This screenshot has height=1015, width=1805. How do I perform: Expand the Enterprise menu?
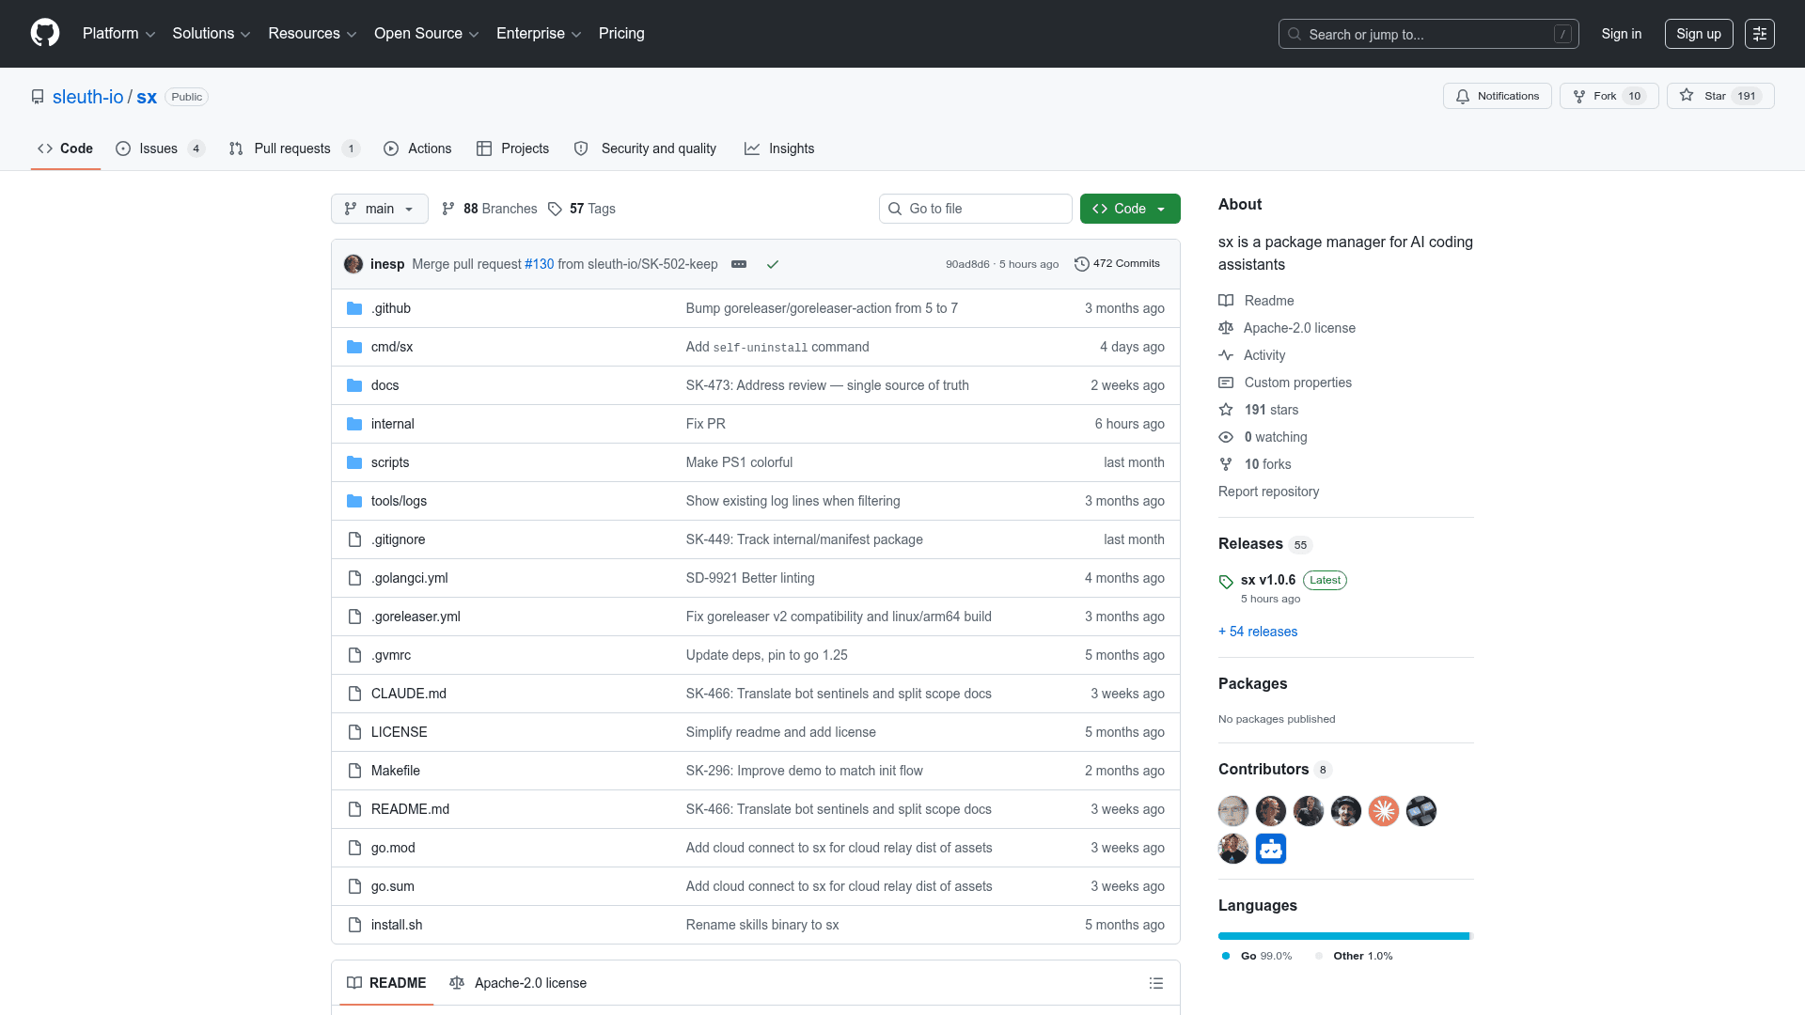(x=539, y=34)
